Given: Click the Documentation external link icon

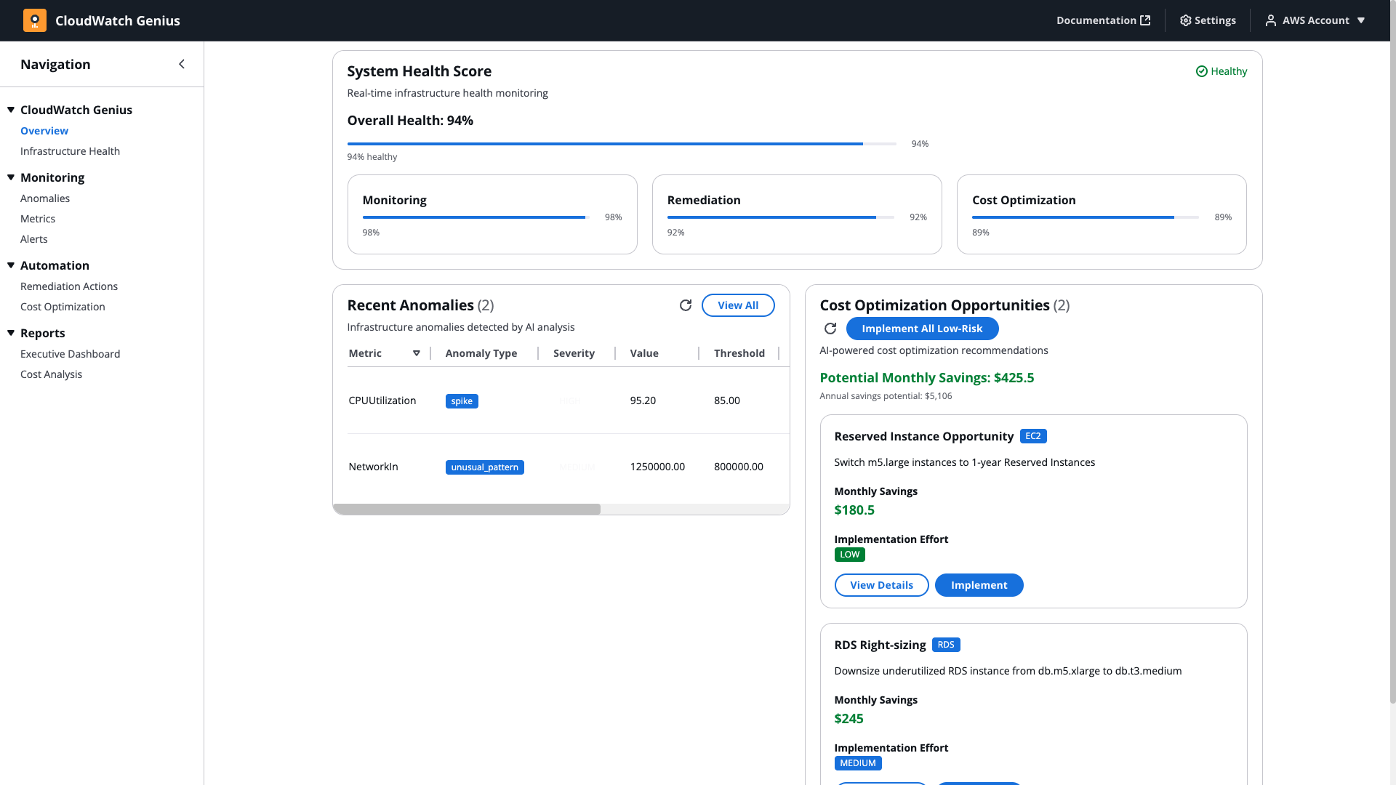Looking at the screenshot, I should point(1145,20).
